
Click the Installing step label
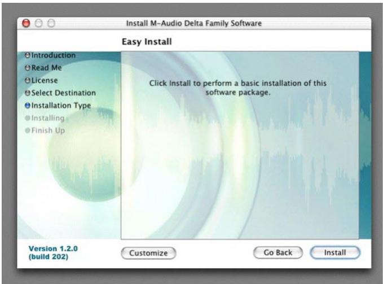coord(48,118)
